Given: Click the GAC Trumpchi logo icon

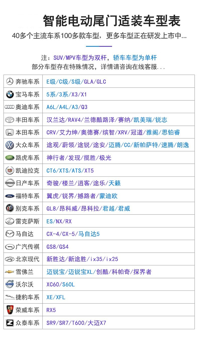Looking at the screenshot, I should click(10, 247).
